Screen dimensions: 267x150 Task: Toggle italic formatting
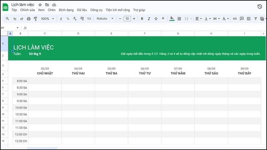(149, 19)
